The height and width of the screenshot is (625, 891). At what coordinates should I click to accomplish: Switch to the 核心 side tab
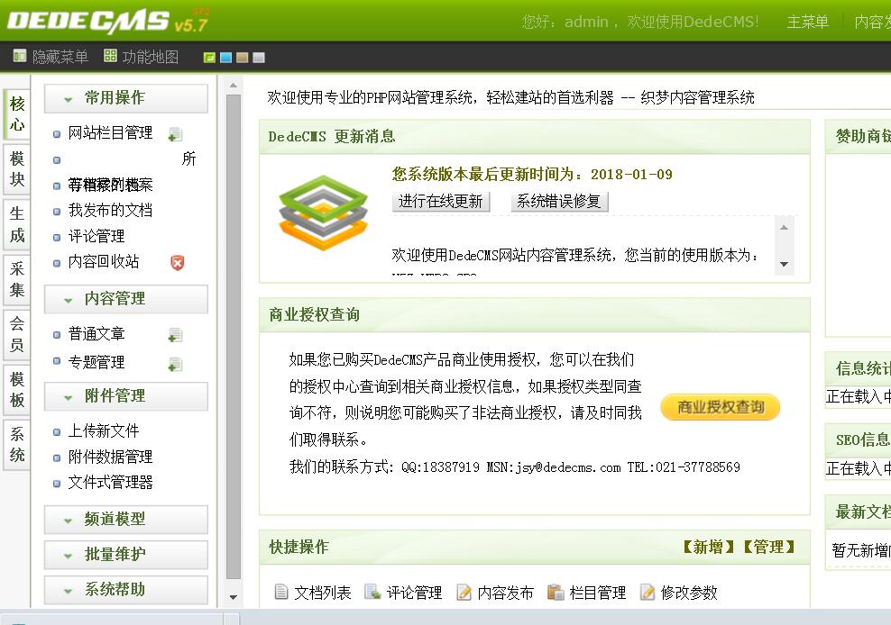(x=17, y=113)
